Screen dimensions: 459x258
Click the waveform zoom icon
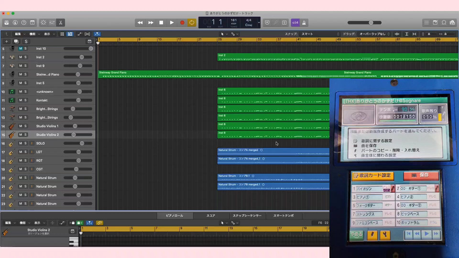tap(397, 34)
